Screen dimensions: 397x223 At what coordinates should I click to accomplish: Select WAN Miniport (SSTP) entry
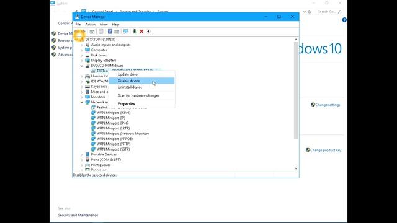pos(113,149)
